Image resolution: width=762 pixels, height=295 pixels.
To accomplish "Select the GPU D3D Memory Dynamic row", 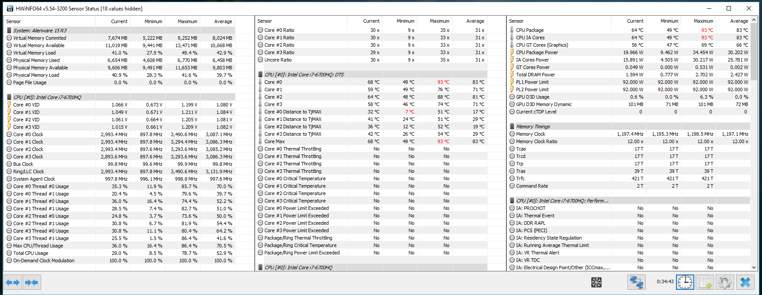I will tap(629, 104).
